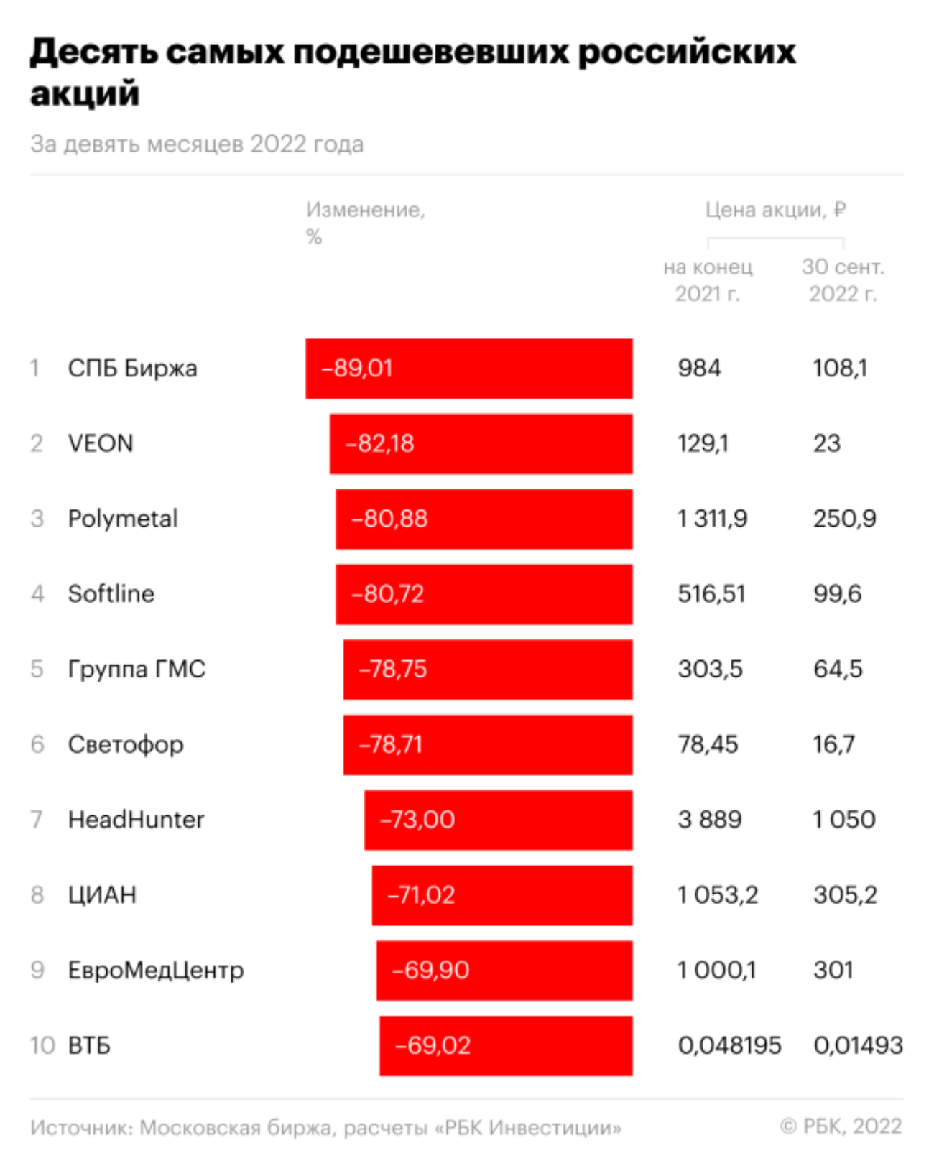
Task: Click the HeadHunter company name
Action: [136, 820]
